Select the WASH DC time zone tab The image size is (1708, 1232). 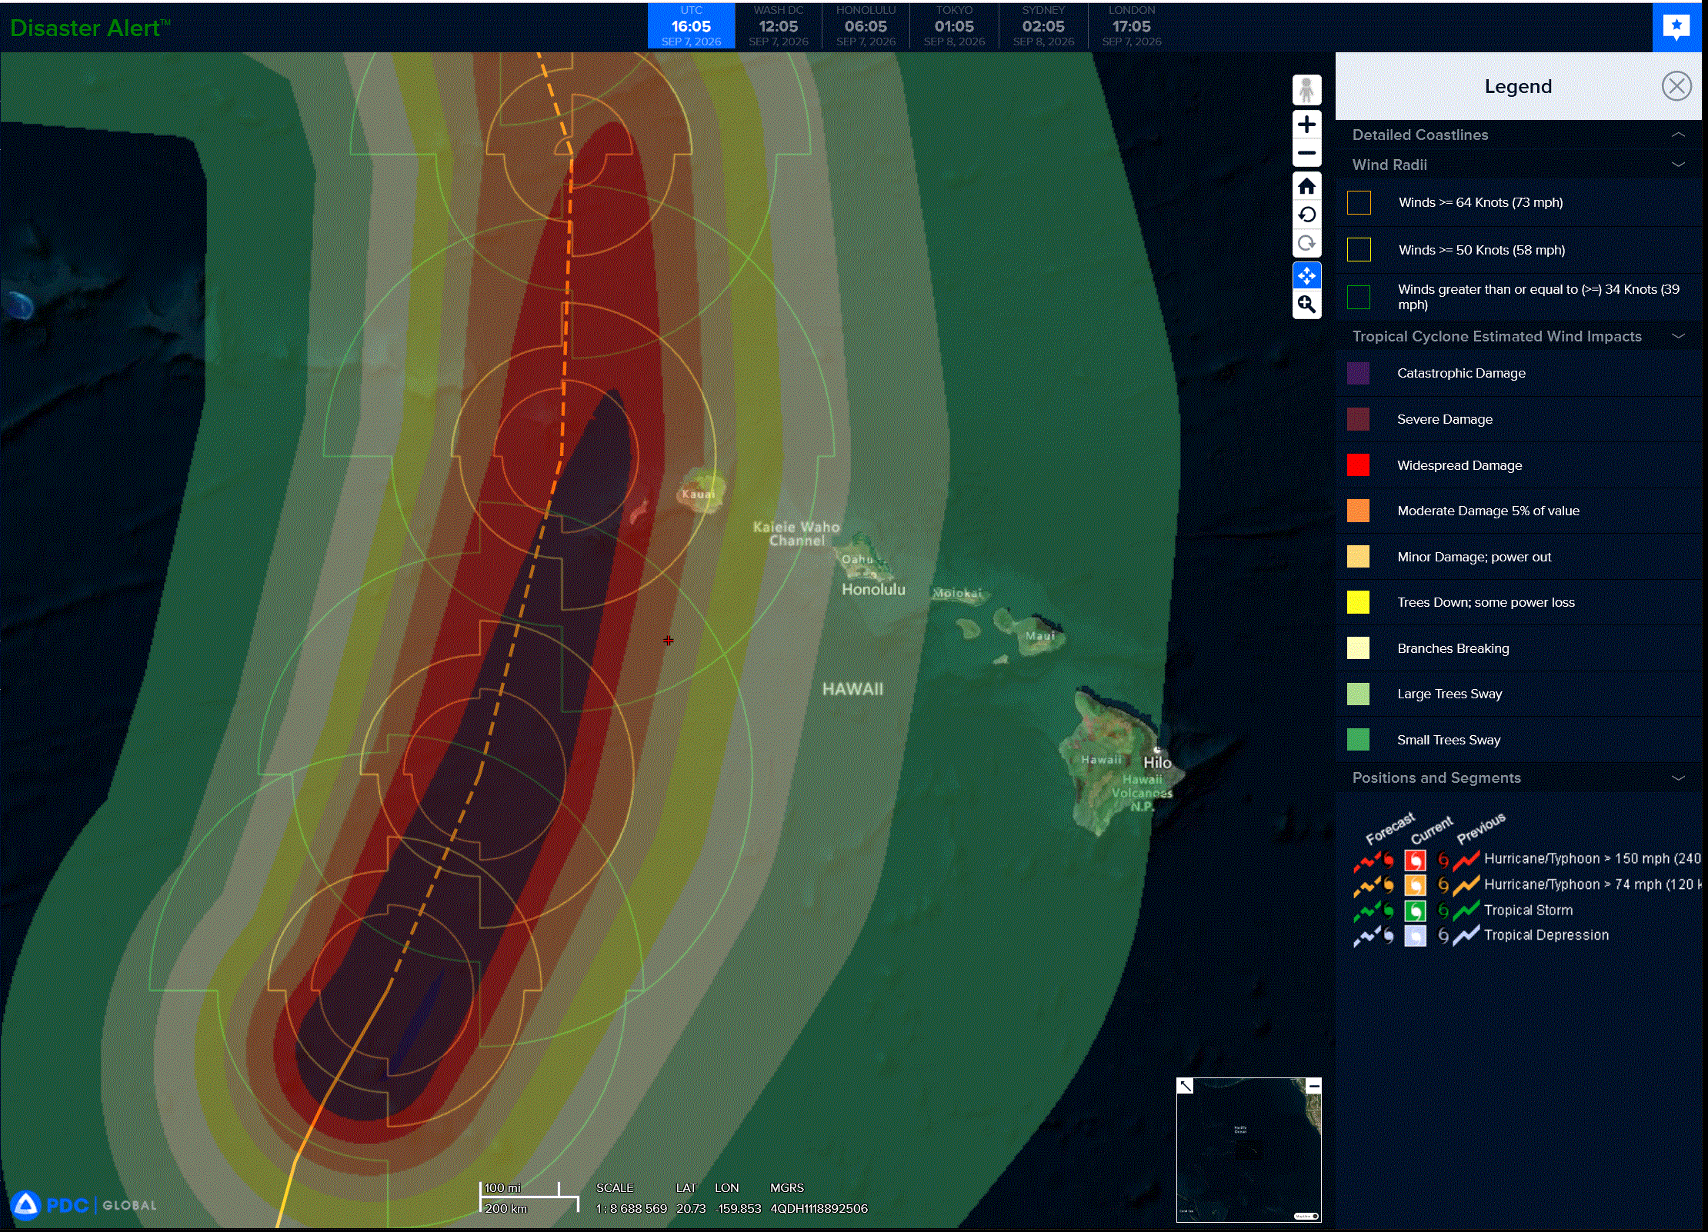pos(779,27)
